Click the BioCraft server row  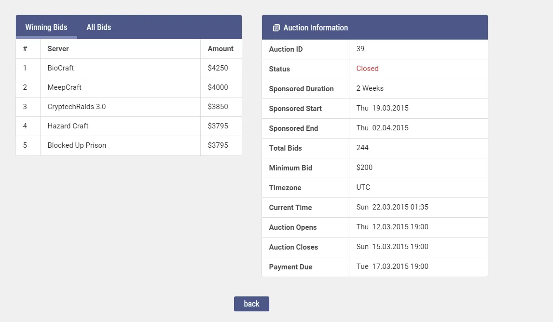129,68
